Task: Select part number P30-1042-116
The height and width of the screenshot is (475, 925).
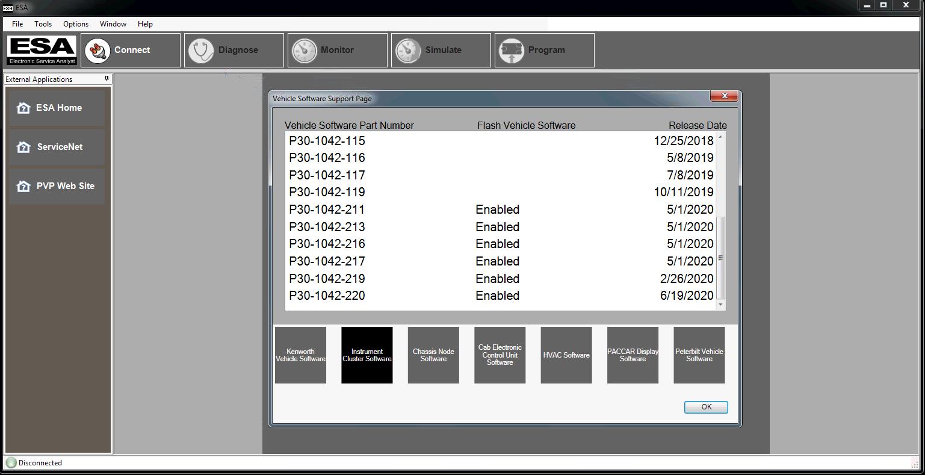Action: click(x=327, y=158)
